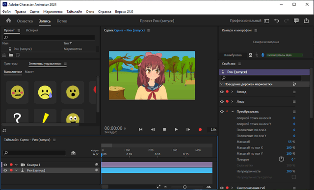Click the timeline filter icon next to search
The width and height of the screenshot is (314, 190).
pyautogui.click(x=73, y=153)
